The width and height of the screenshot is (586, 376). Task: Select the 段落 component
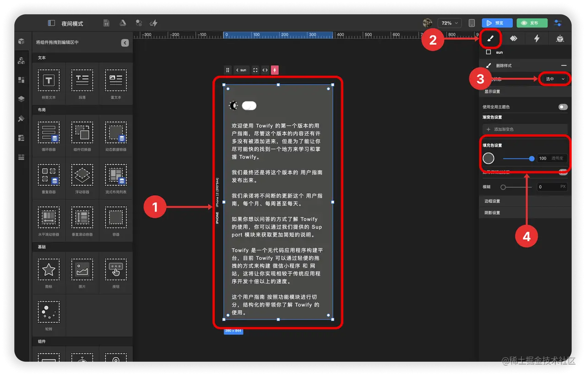coord(82,84)
